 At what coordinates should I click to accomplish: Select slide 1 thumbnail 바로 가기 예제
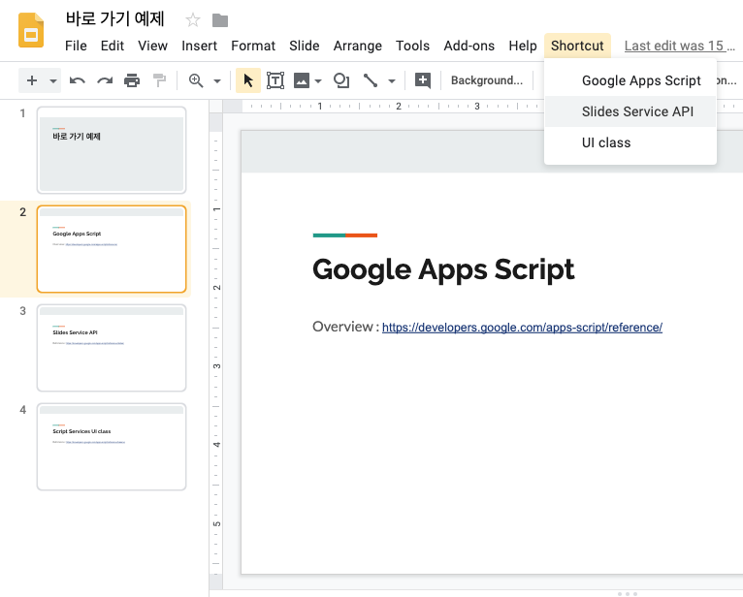(x=112, y=150)
